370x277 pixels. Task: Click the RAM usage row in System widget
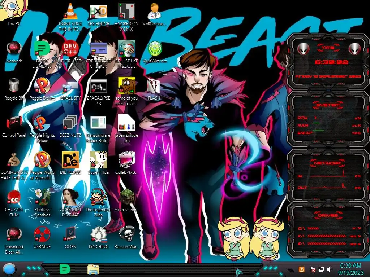click(x=329, y=125)
